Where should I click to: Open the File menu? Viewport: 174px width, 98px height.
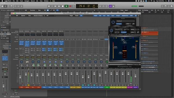(x=14, y=1)
